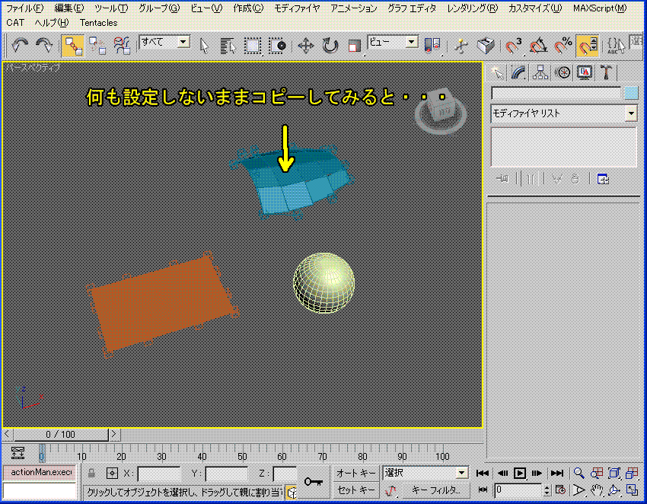Open the MAXScript menu
This screenshot has width=647, height=504.
pyautogui.click(x=600, y=8)
